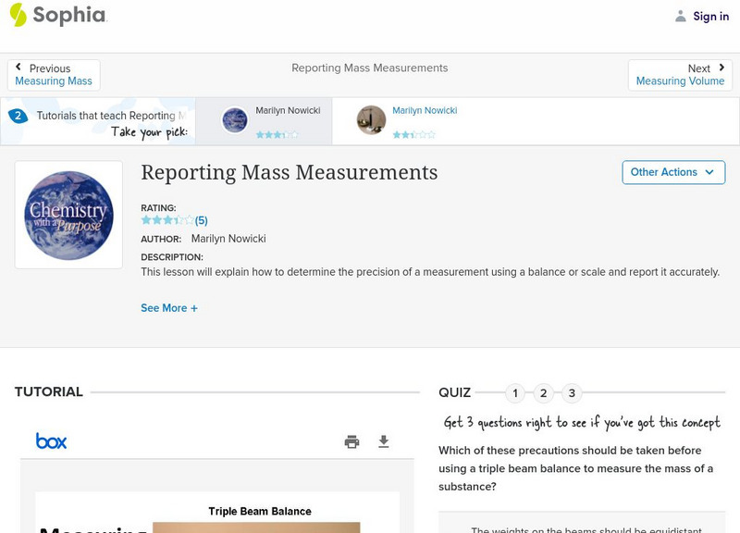Click the download icon in the tutorial viewer
The image size is (740, 533).
(x=384, y=442)
